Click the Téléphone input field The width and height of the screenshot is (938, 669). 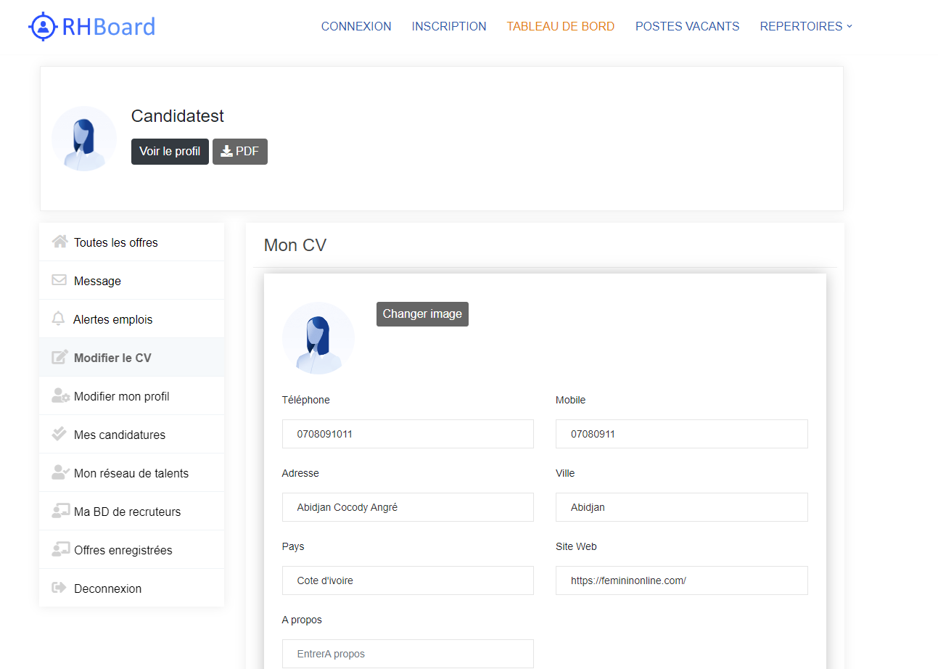pyautogui.click(x=408, y=434)
